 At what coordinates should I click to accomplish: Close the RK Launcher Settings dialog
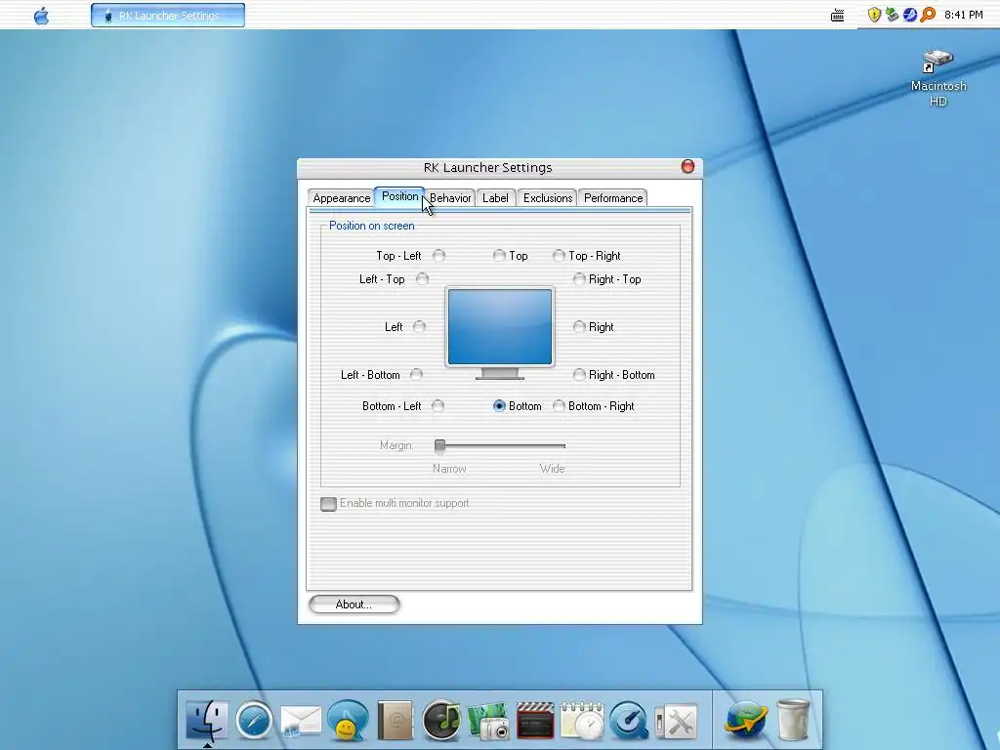(x=687, y=166)
